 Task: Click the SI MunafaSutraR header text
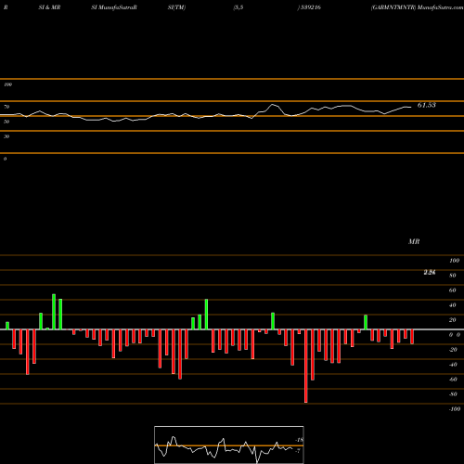(x=114, y=7)
